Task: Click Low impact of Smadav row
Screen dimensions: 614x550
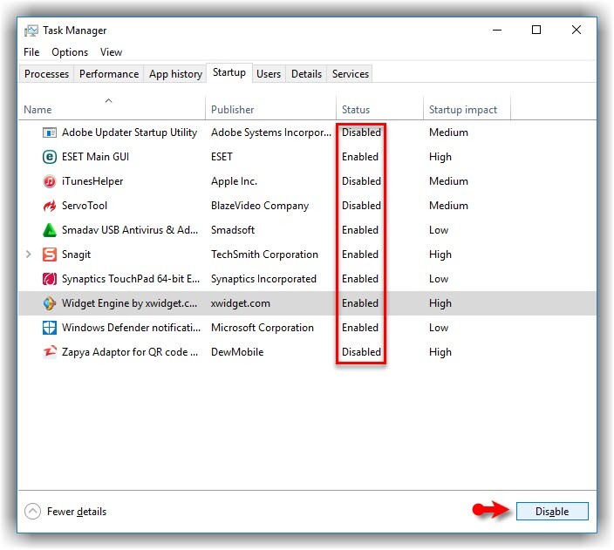Action: [439, 230]
